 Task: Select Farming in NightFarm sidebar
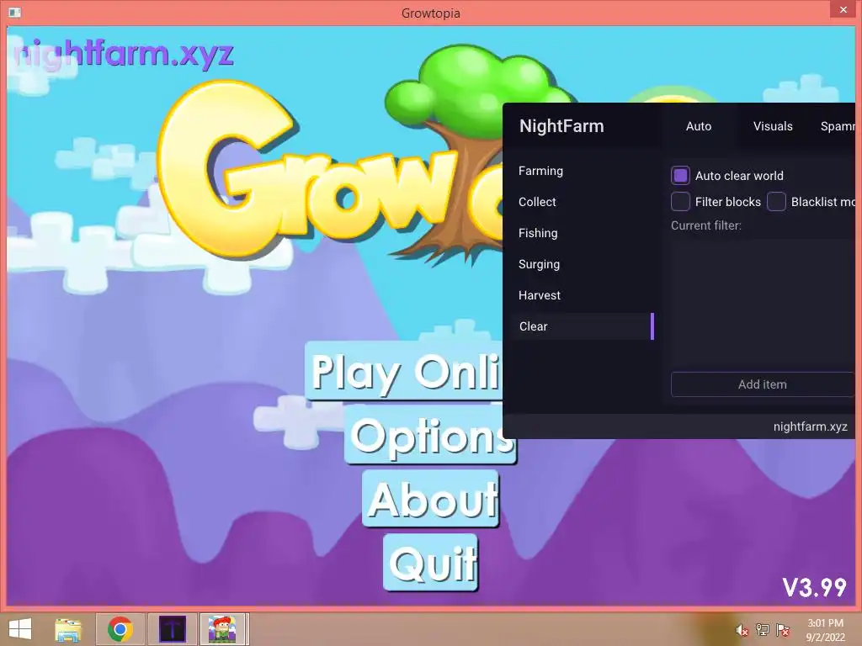[x=584, y=171]
